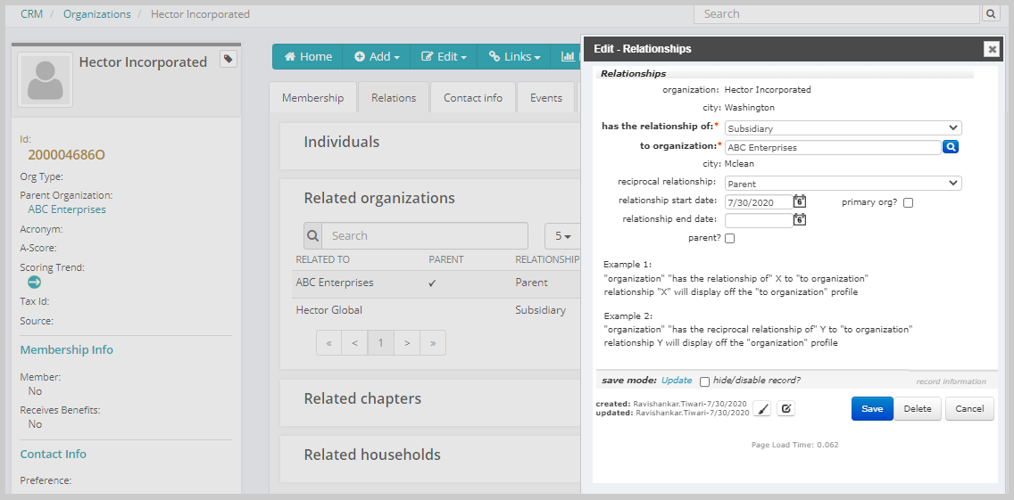Open ABC Enterprises parent organization link
The image size is (1014, 500).
[x=67, y=209]
